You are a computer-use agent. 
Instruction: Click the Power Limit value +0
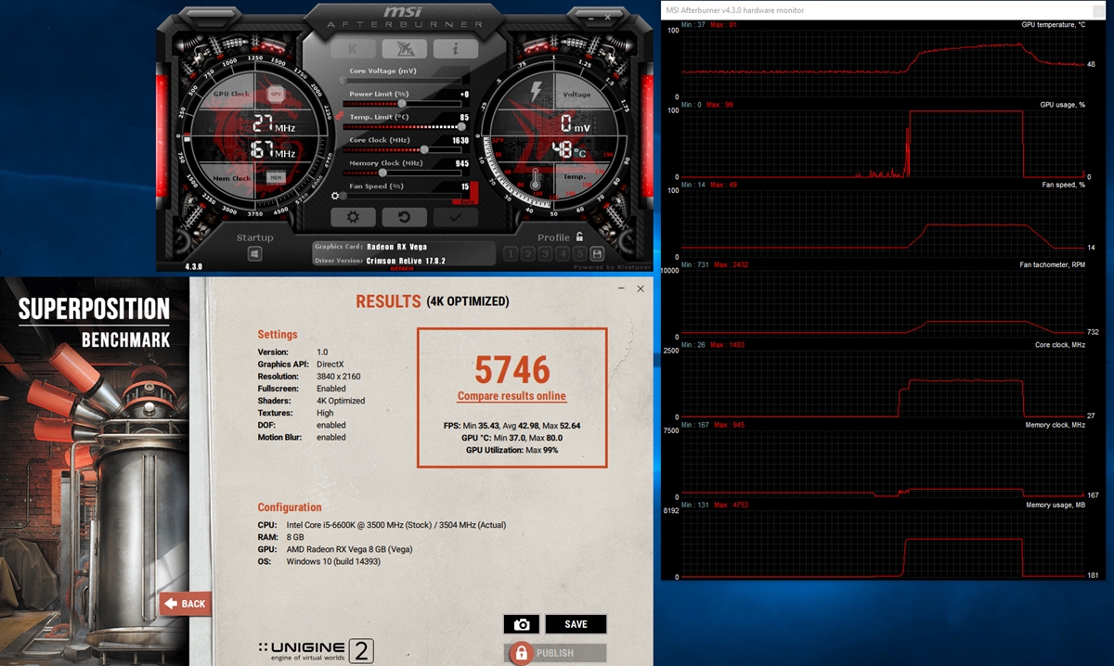point(464,94)
